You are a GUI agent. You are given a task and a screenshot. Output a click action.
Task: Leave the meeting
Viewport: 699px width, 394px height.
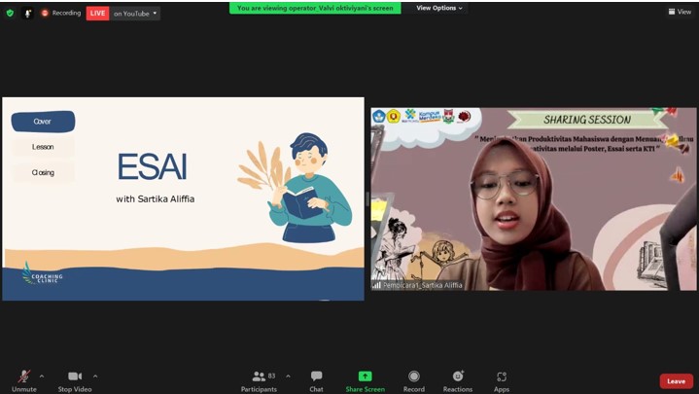click(x=676, y=381)
